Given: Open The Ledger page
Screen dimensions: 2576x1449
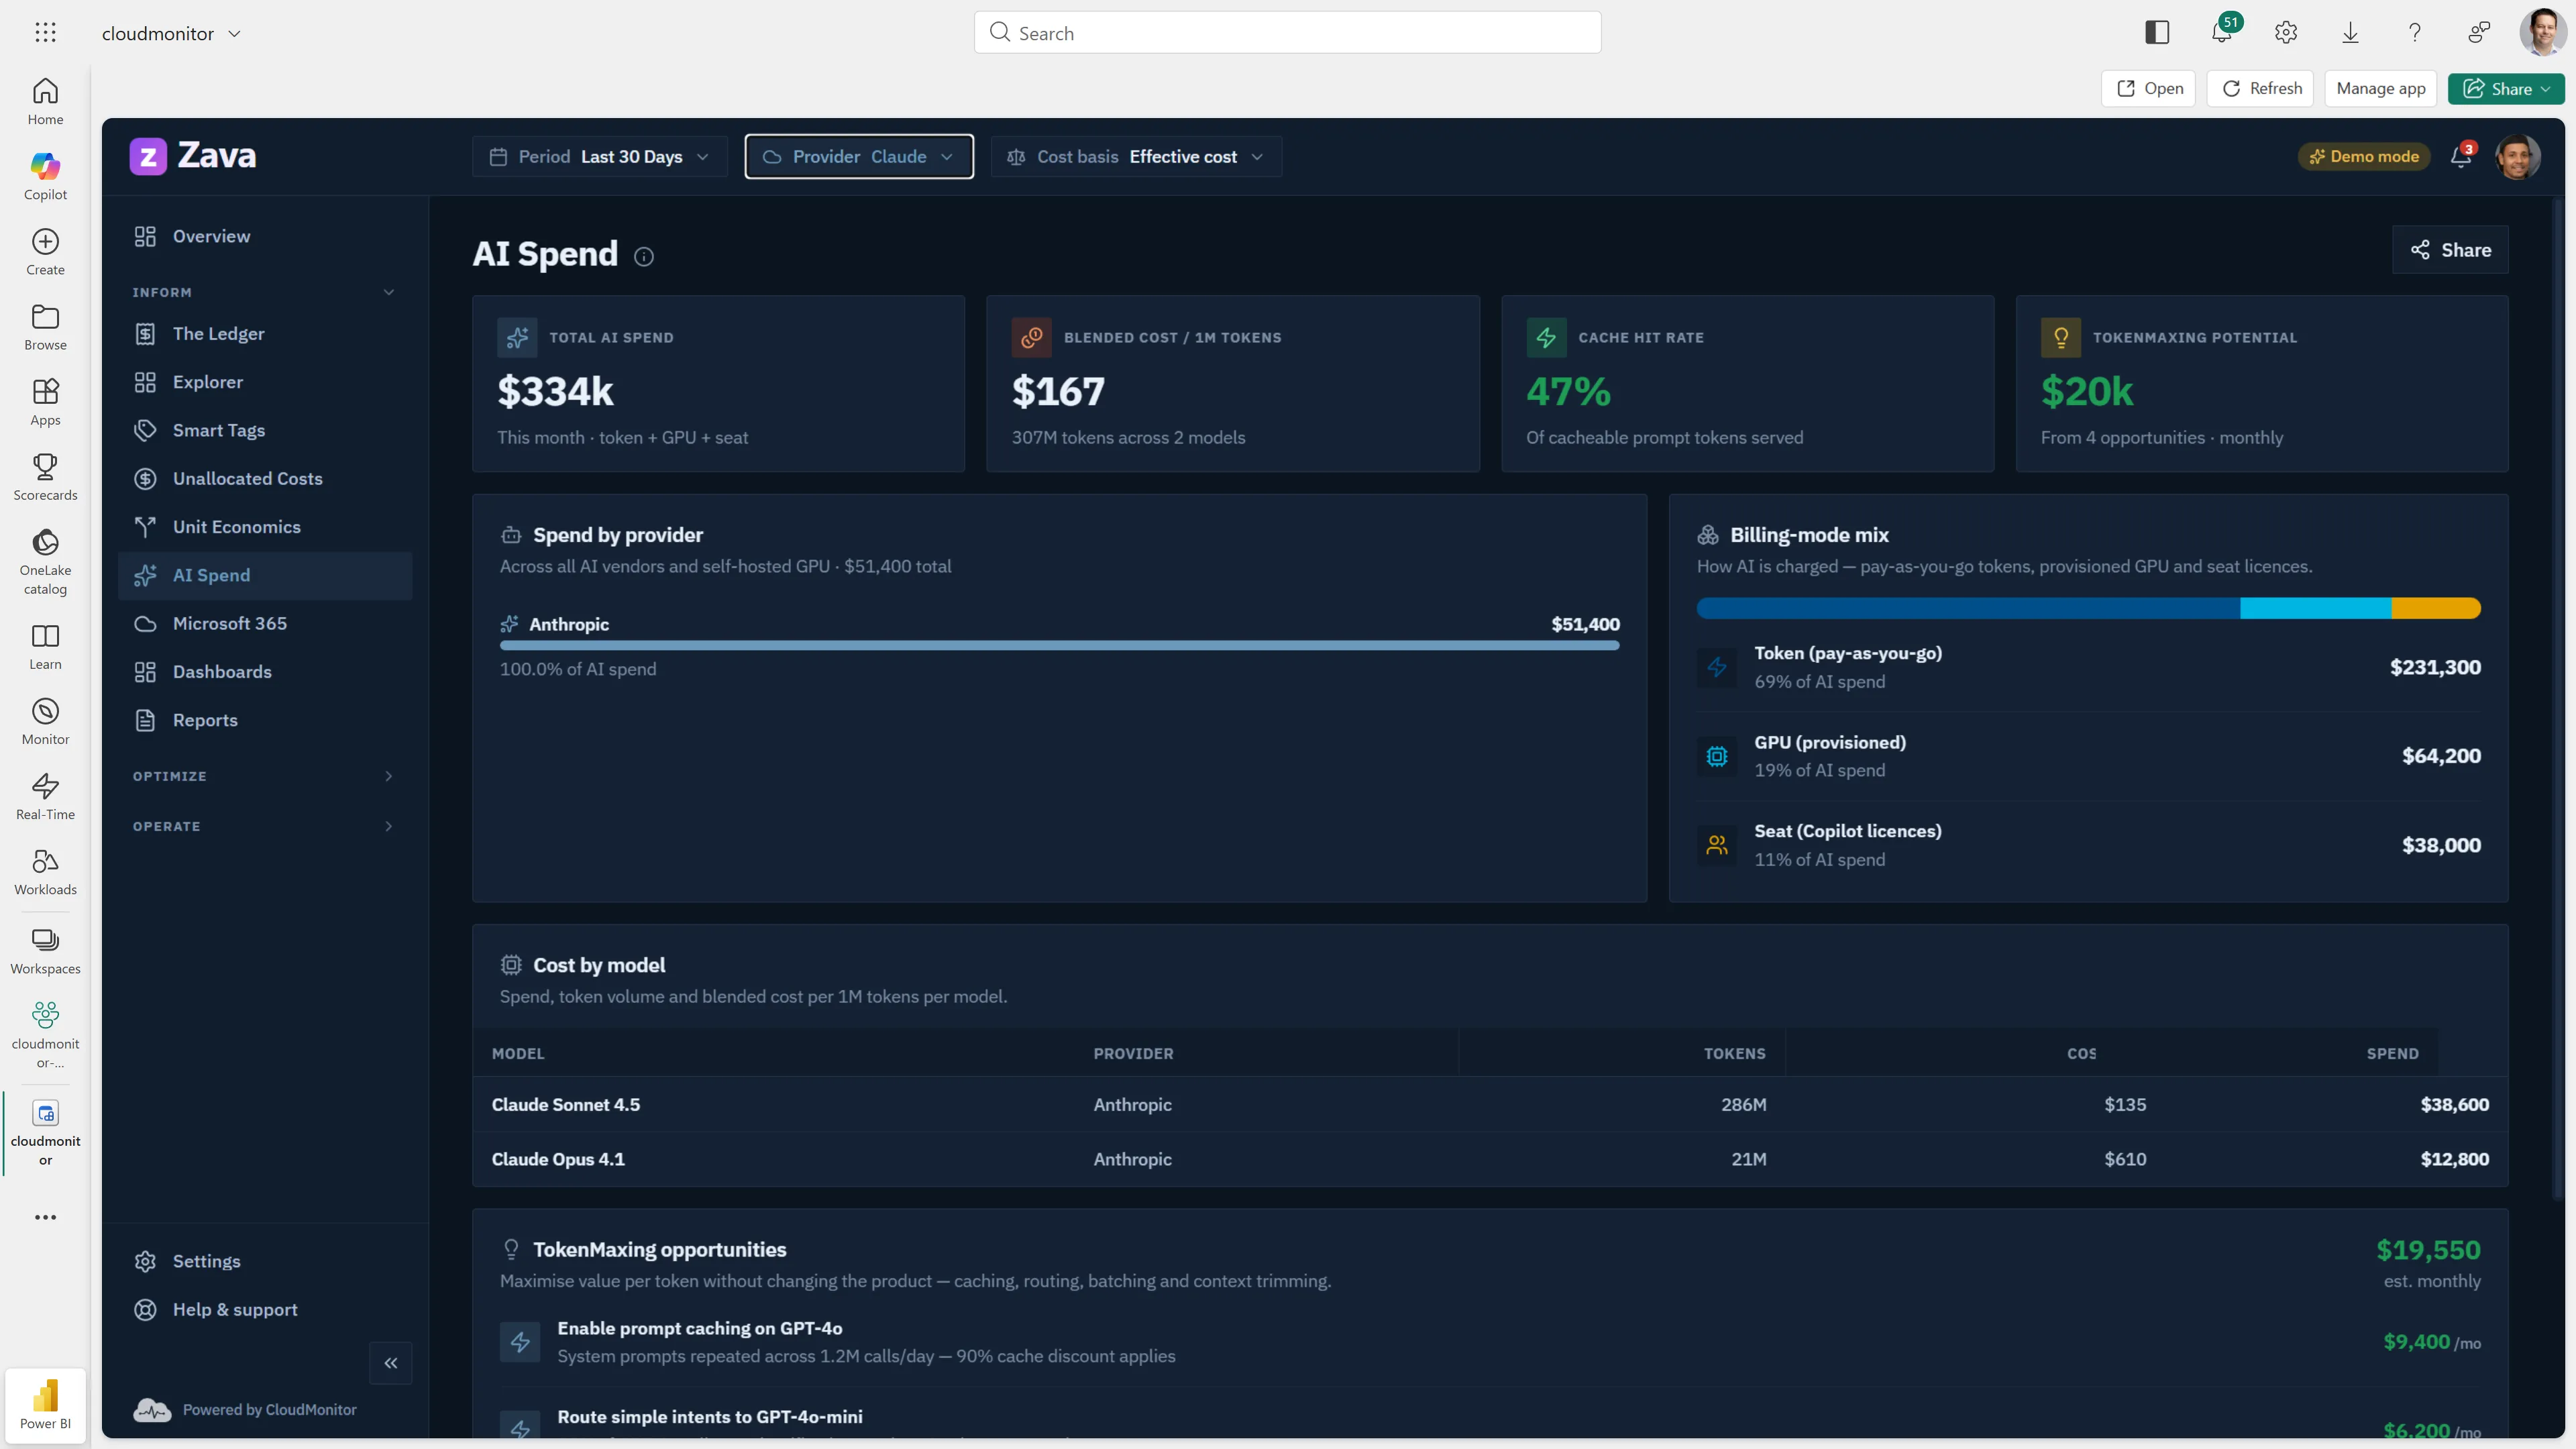Looking at the screenshot, I should 265,334.
